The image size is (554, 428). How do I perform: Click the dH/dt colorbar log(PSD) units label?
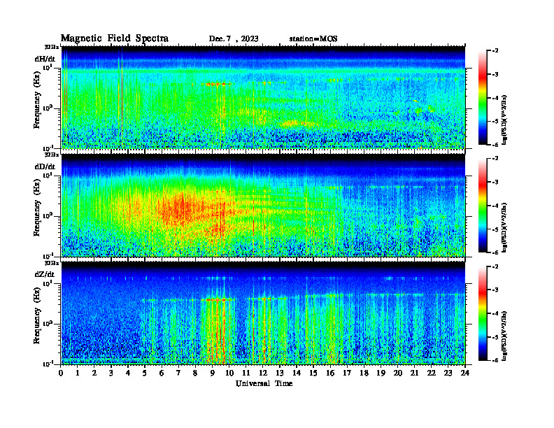504,120
